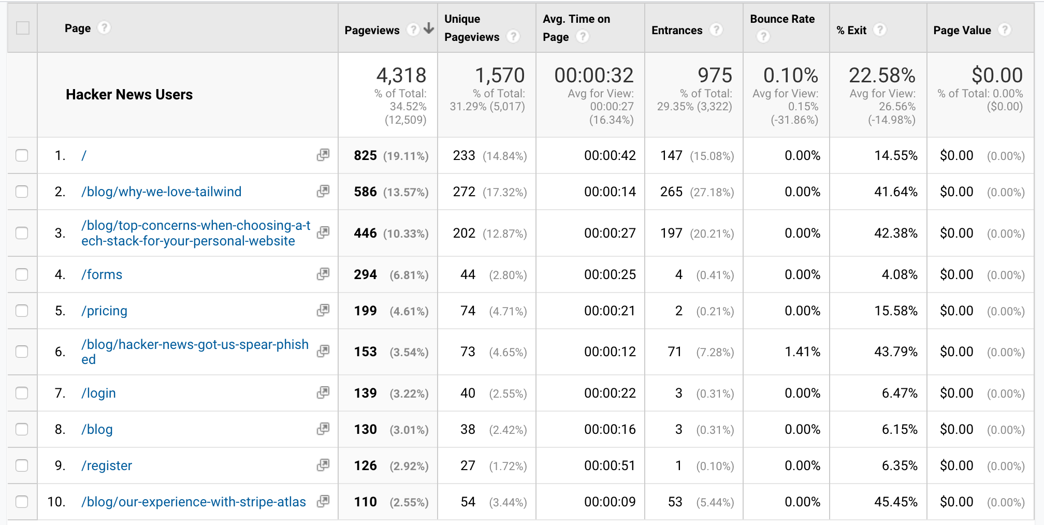This screenshot has width=1044, height=525.
Task: Open external link icon for /login row
Action: pyautogui.click(x=323, y=392)
